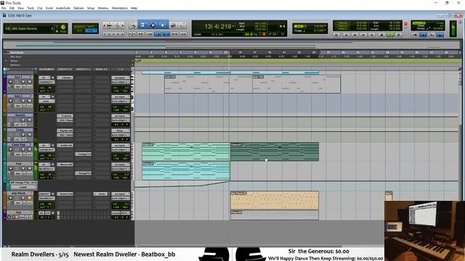Click the Online button in transport
Image resolution: width=465 pixels, height=261 pixels.
click(336, 35)
